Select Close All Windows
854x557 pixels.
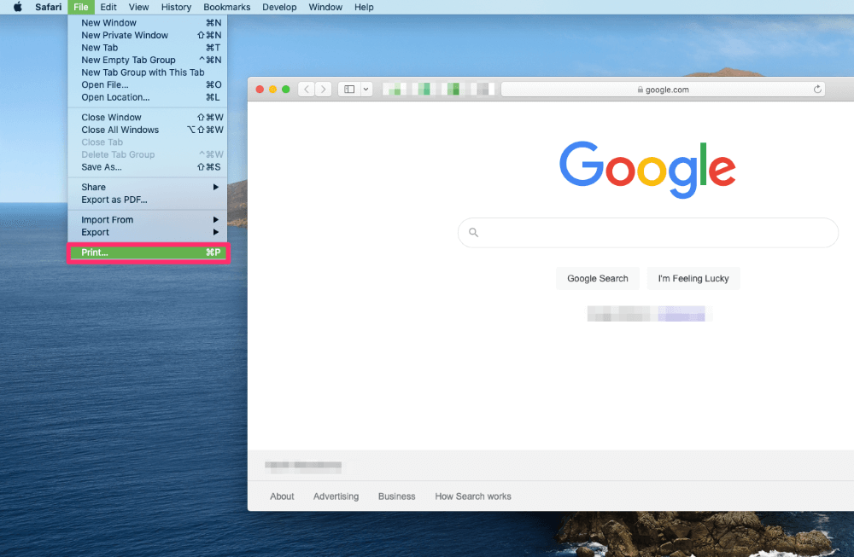pyautogui.click(x=148, y=130)
